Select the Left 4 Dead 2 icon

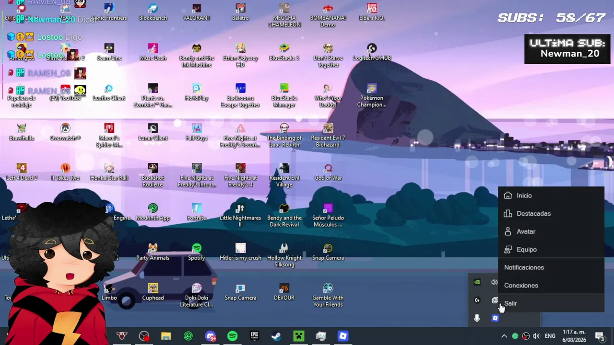click(22, 172)
